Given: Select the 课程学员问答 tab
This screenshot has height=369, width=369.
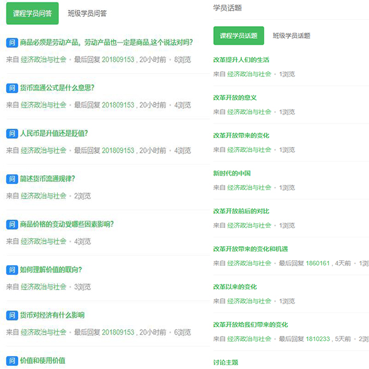Looking at the screenshot, I should (32, 13).
